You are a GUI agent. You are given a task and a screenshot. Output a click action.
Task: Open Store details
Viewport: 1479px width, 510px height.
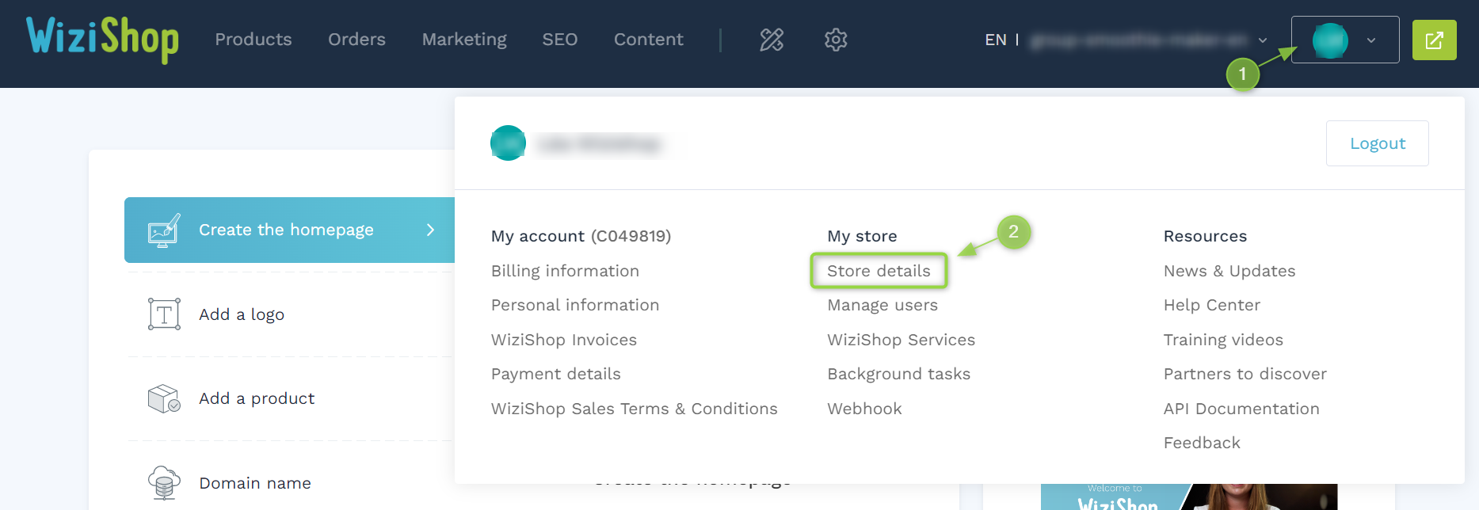pyautogui.click(x=879, y=271)
